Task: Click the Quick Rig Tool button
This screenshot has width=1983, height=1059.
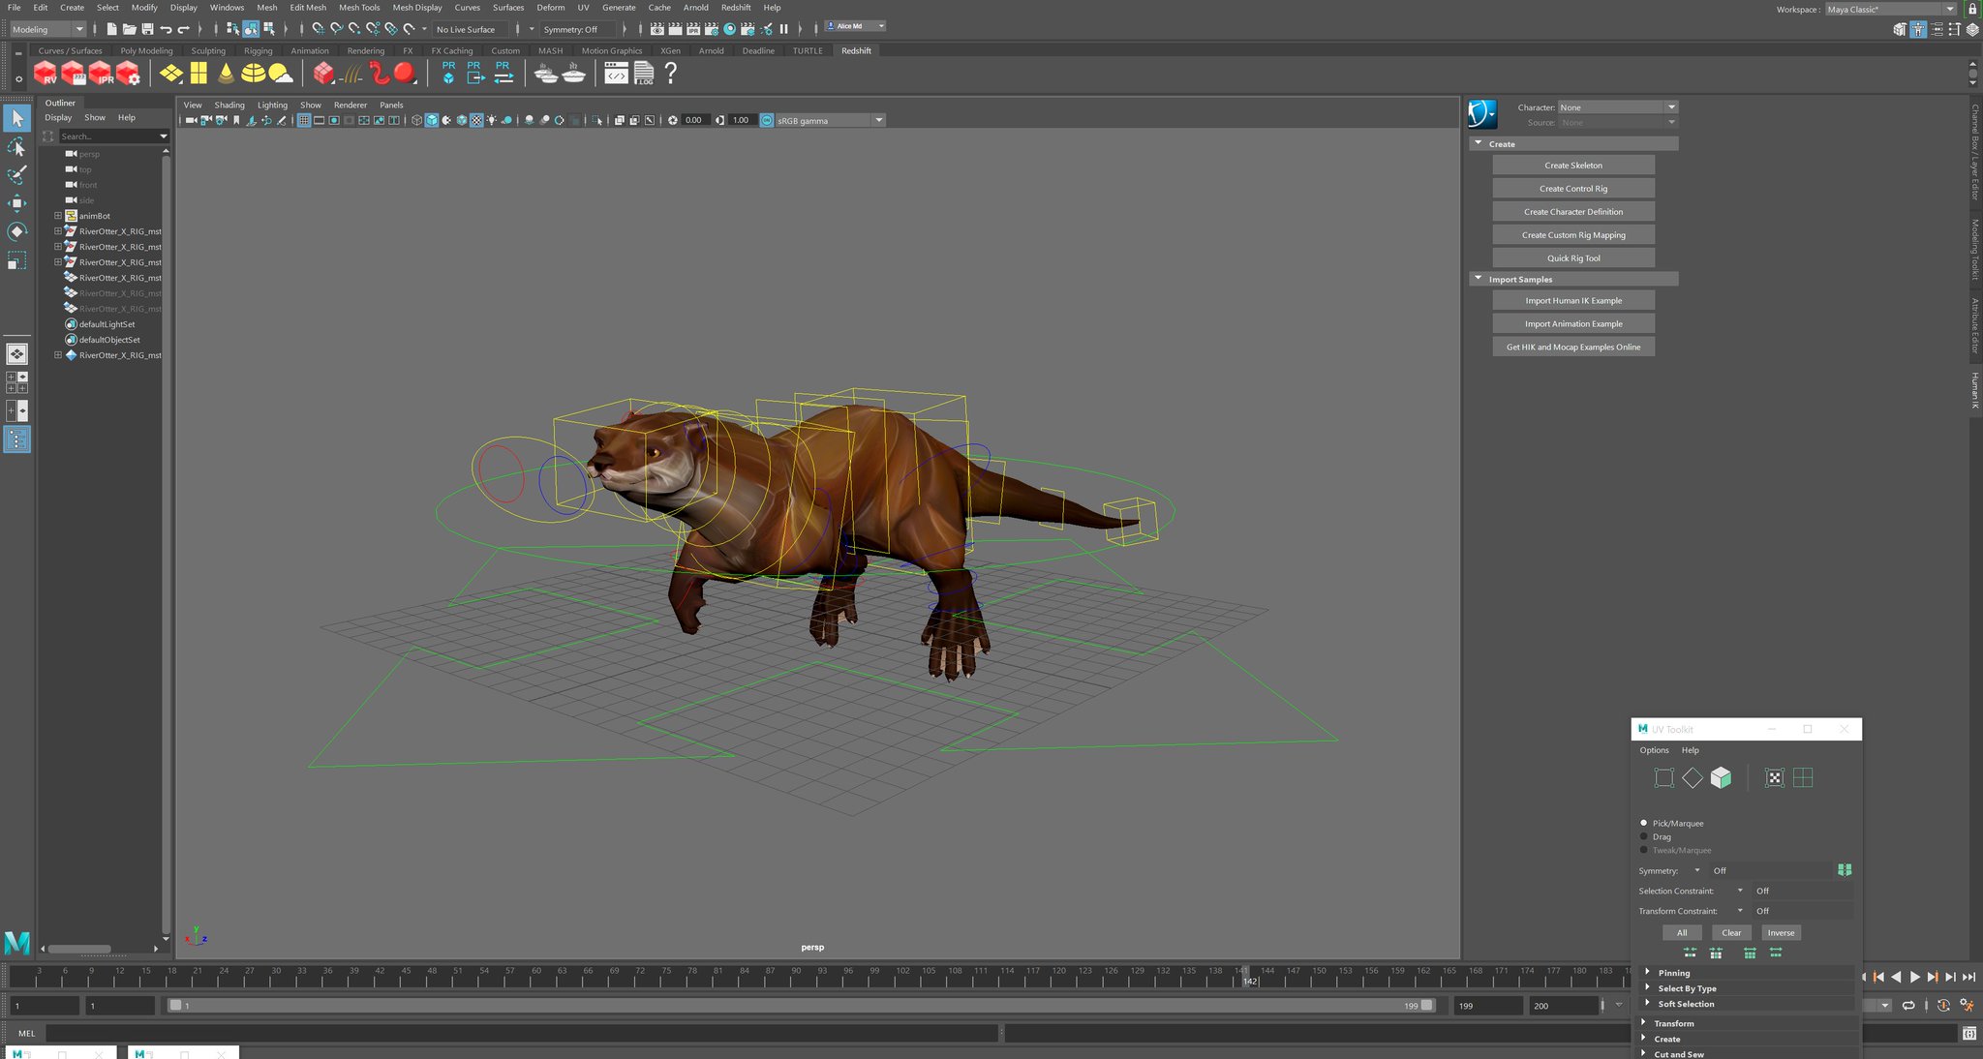Action: [x=1572, y=258]
